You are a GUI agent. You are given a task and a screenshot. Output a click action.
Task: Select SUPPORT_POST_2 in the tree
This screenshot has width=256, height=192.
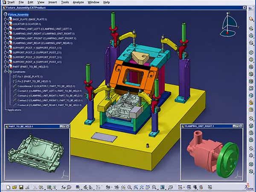pyautogui.click(x=37, y=52)
